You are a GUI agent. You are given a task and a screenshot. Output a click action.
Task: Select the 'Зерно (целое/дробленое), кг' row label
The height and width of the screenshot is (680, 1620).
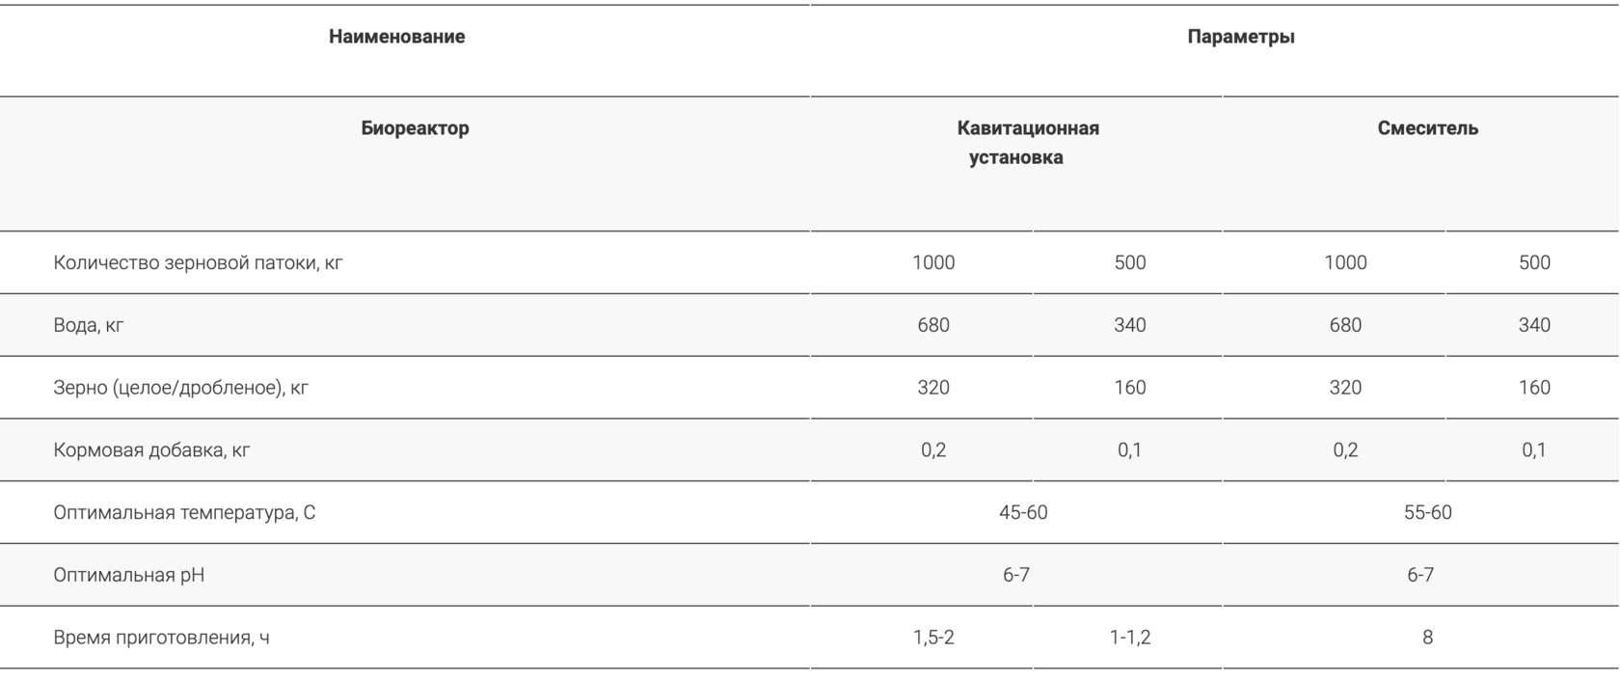coord(181,388)
